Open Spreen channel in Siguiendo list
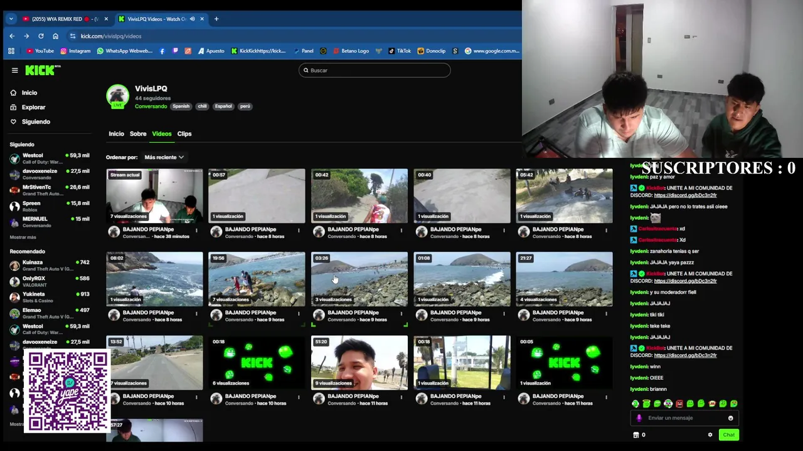Image resolution: width=803 pixels, height=451 pixels. point(50,206)
